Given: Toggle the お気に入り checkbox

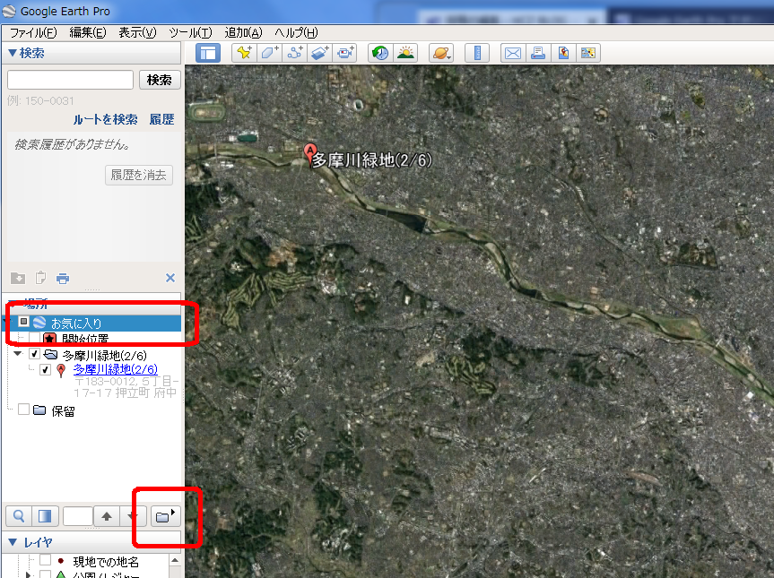Looking at the screenshot, I should 23,322.
